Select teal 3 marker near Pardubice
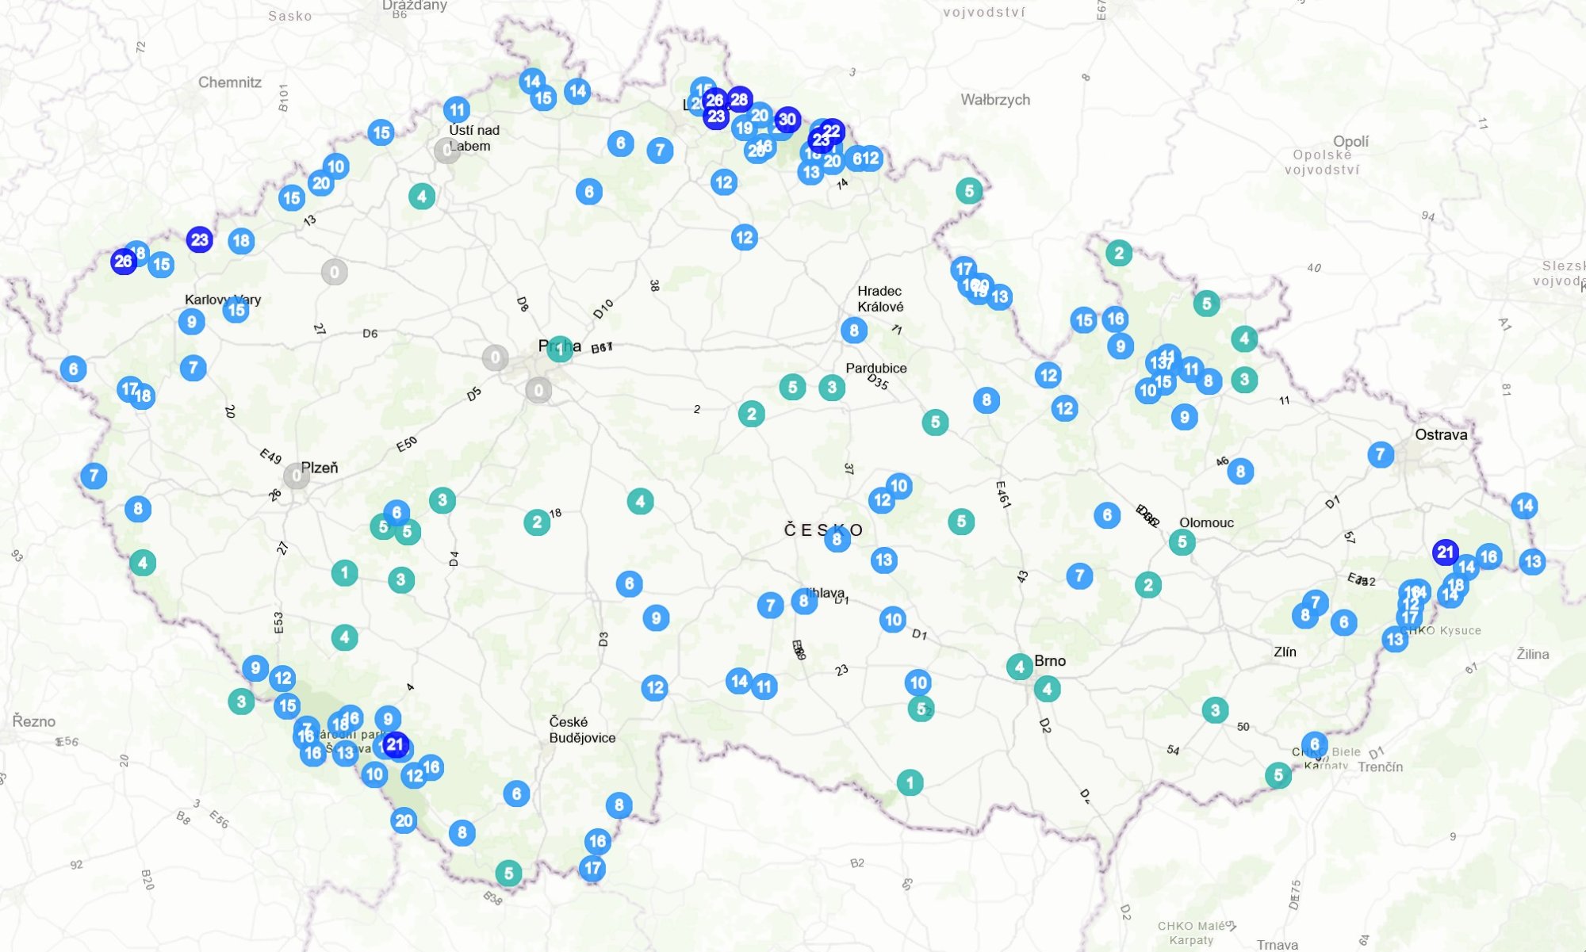Screen dimensions: 1586x952 pos(832,388)
